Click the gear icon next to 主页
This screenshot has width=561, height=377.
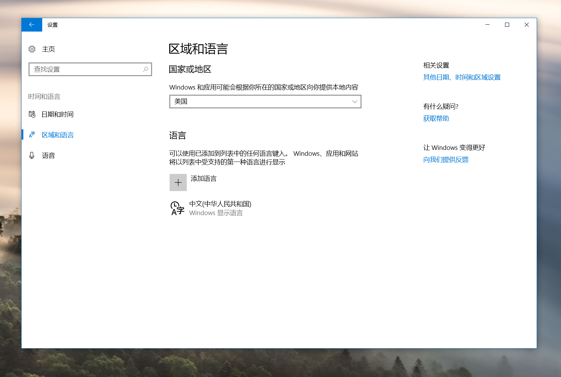click(x=32, y=49)
